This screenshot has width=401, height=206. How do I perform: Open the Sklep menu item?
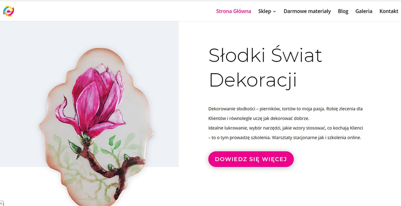(x=265, y=11)
